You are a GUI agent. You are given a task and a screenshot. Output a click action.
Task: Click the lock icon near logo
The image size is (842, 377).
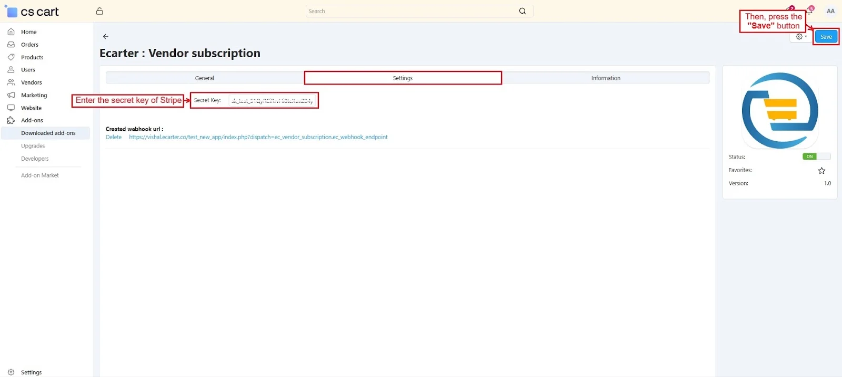(99, 11)
